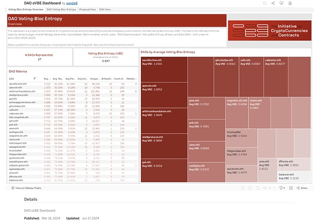Click the undo arrow in the bottom toolbar

coord(242,188)
